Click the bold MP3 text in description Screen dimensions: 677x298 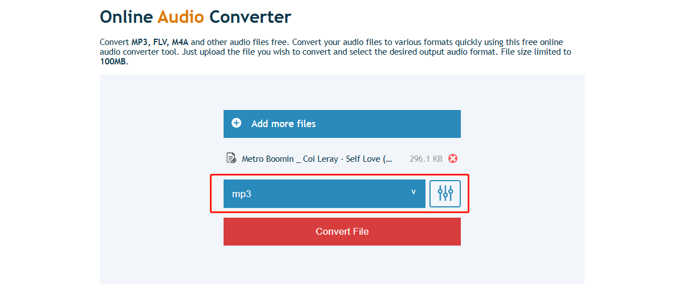point(140,42)
